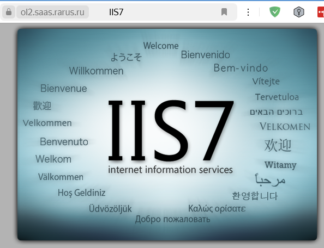This screenshot has width=324, height=248.
Task: Click the Καλώς ορίσατε greeting
Action: 217,209
